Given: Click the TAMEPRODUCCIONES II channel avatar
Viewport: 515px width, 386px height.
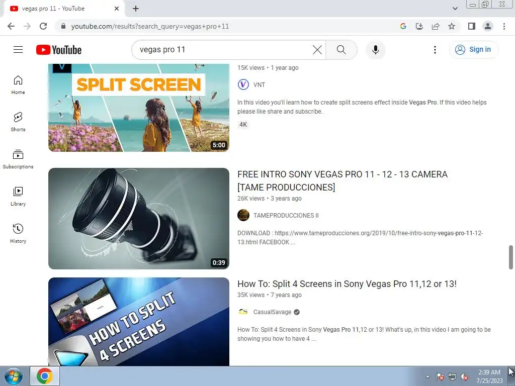Looking at the screenshot, I should [243, 215].
